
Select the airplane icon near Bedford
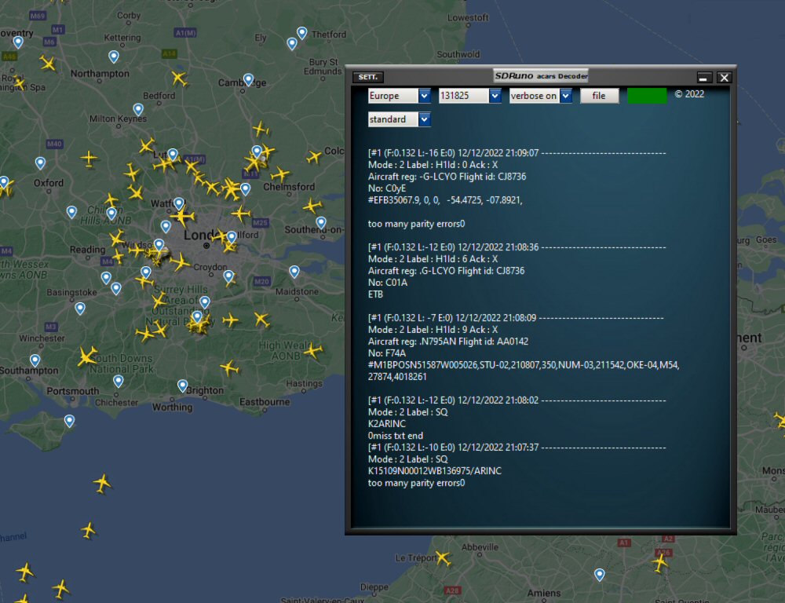point(180,79)
